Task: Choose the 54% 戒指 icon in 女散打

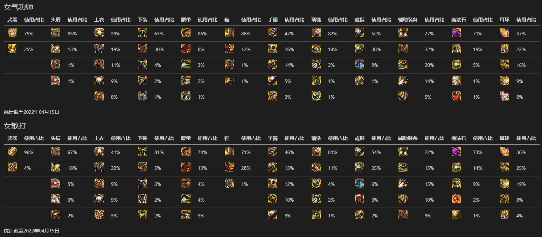Action: point(360,152)
